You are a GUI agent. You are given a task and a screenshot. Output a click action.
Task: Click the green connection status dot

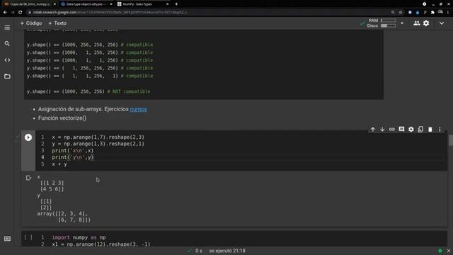(440, 251)
